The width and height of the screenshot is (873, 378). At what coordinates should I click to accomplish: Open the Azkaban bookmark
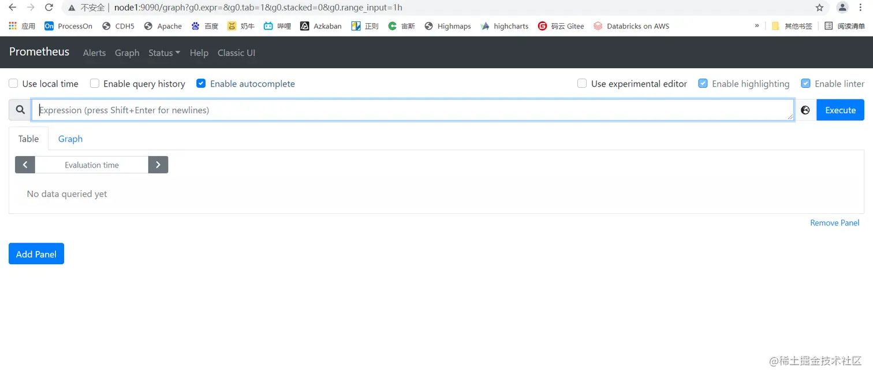click(321, 26)
